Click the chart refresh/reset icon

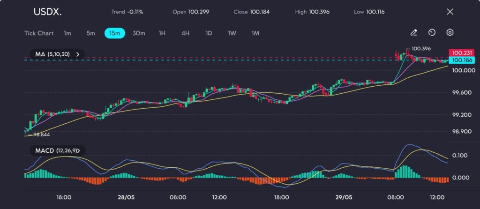click(x=432, y=33)
